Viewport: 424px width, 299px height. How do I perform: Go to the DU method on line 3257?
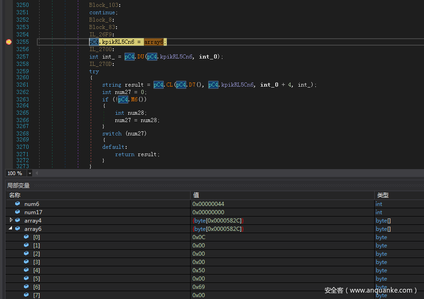click(x=141, y=57)
